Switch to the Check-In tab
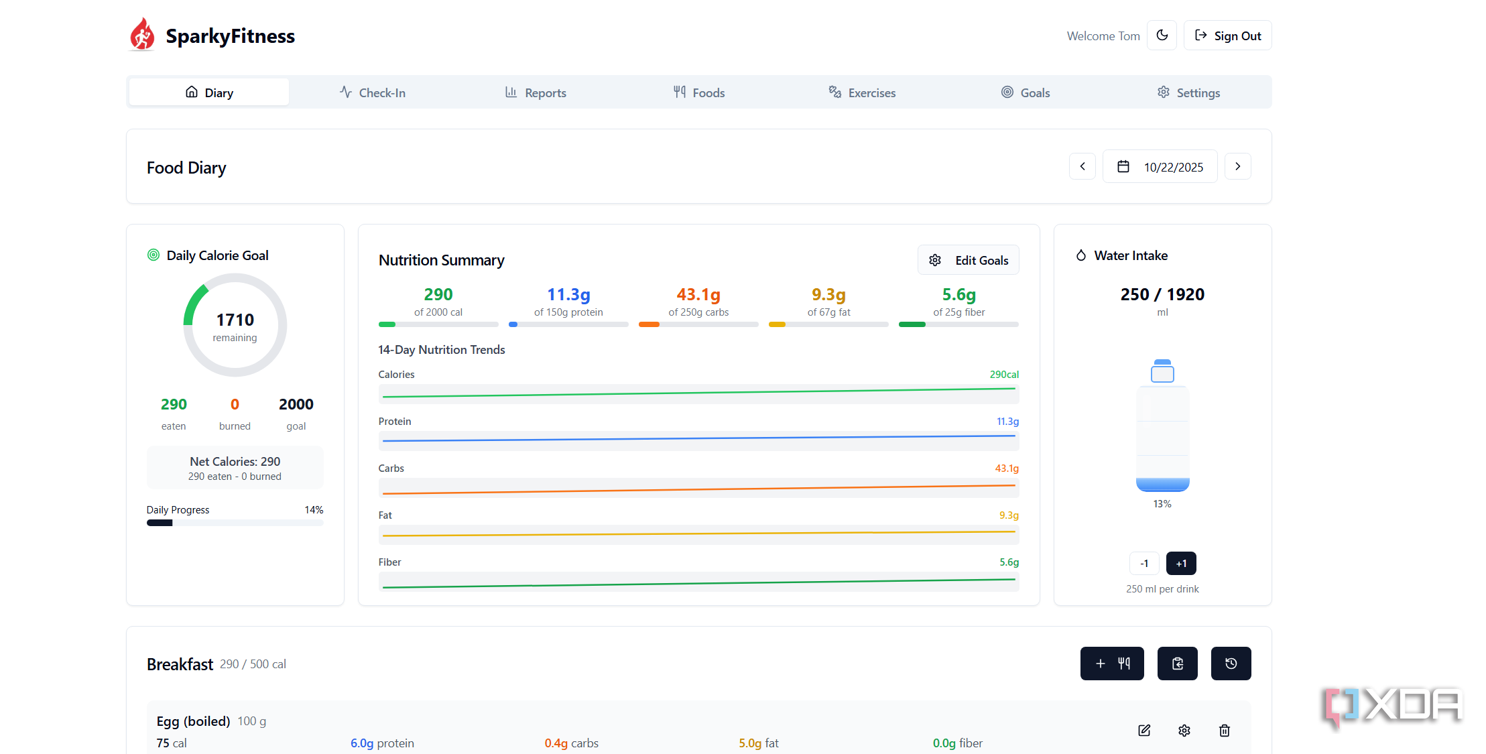 [373, 92]
